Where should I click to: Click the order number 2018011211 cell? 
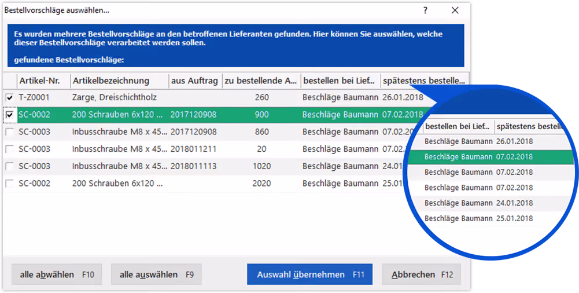pyautogui.click(x=194, y=149)
